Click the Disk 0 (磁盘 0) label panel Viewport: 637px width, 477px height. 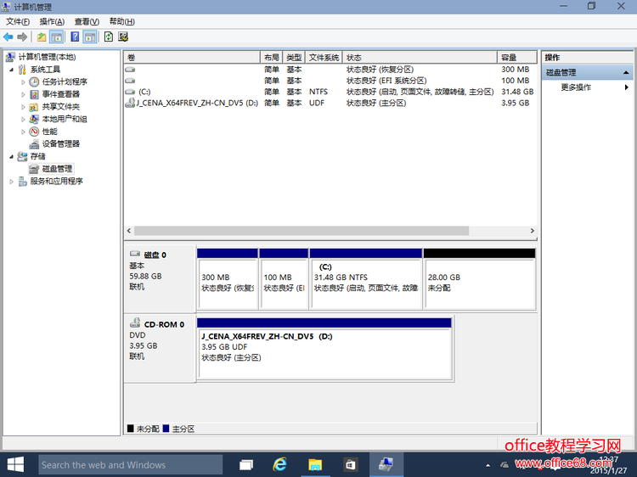click(160, 278)
